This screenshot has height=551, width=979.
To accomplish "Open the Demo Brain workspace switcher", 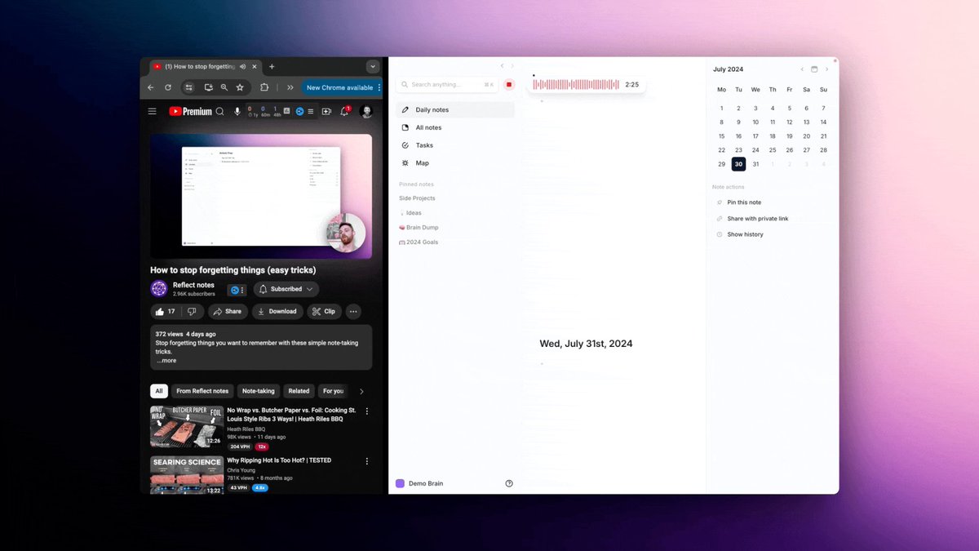I will (419, 483).
